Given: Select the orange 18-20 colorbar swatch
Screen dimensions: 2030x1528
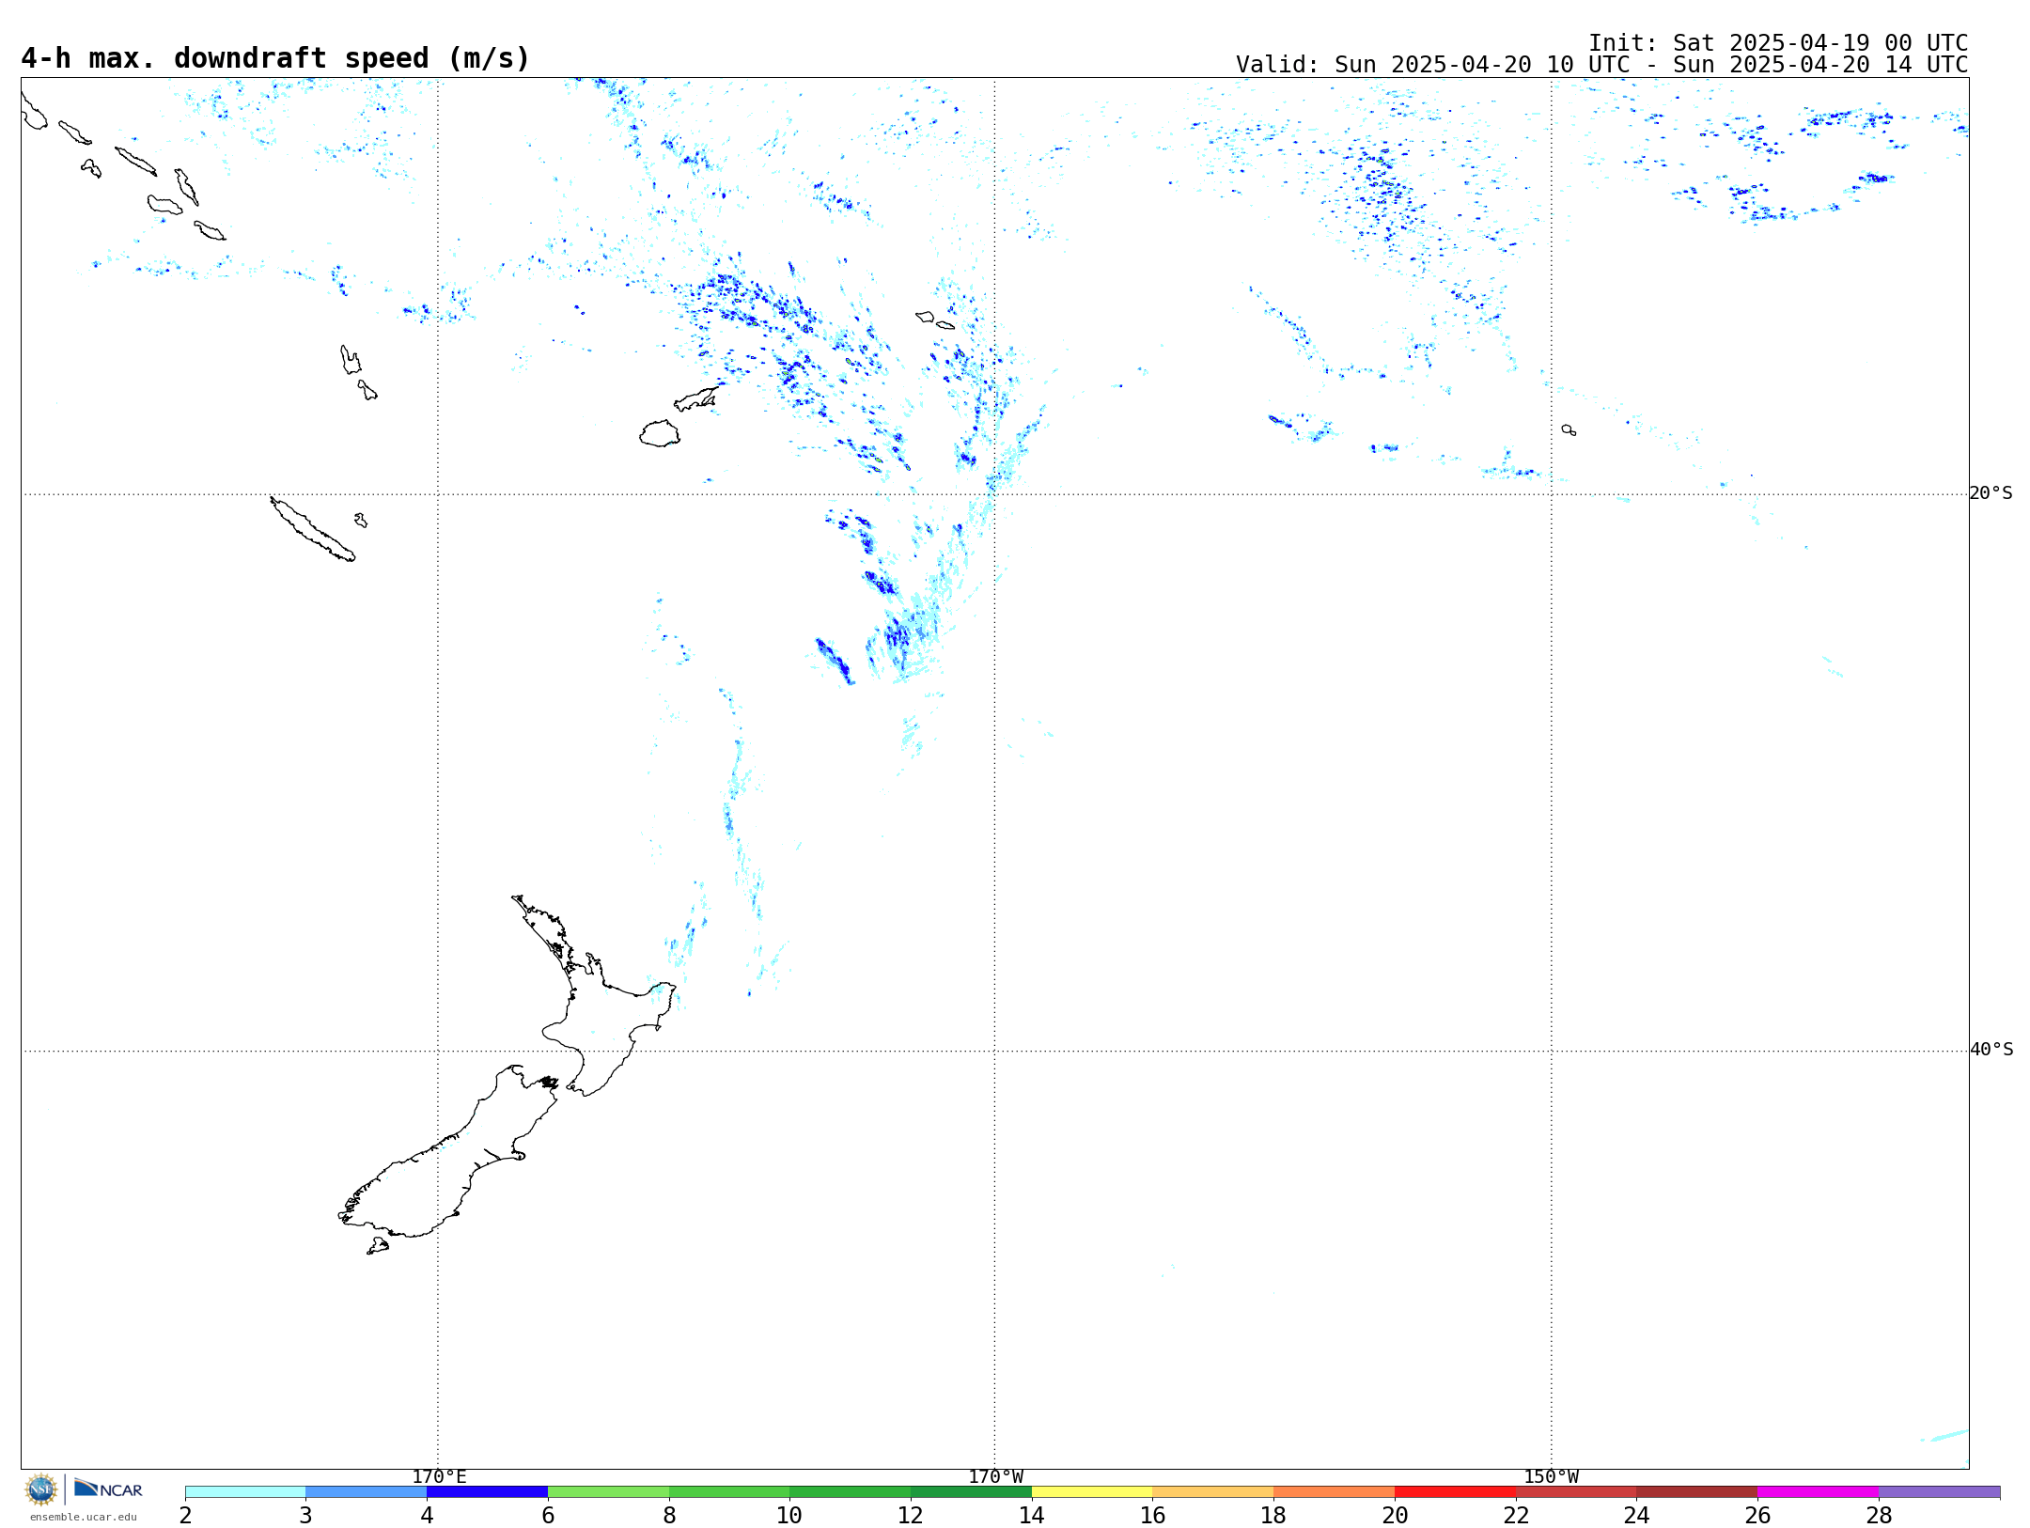Looking at the screenshot, I should coord(1334,1492).
